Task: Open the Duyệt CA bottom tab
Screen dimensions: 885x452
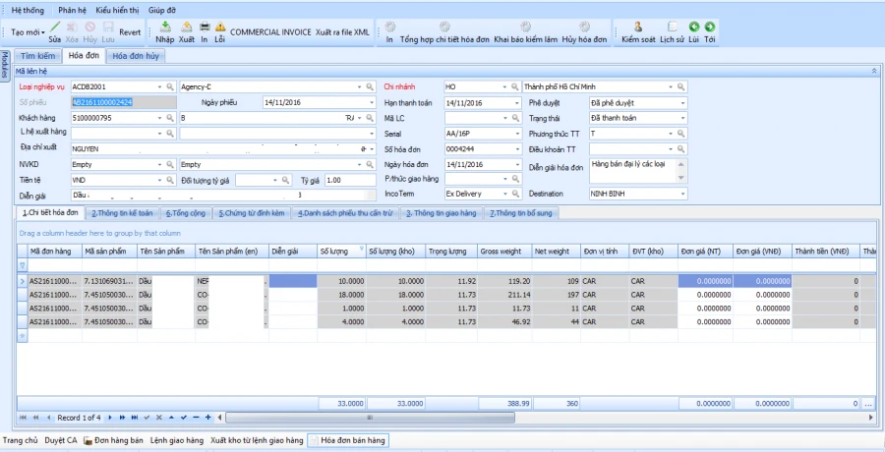Action: pyautogui.click(x=60, y=440)
